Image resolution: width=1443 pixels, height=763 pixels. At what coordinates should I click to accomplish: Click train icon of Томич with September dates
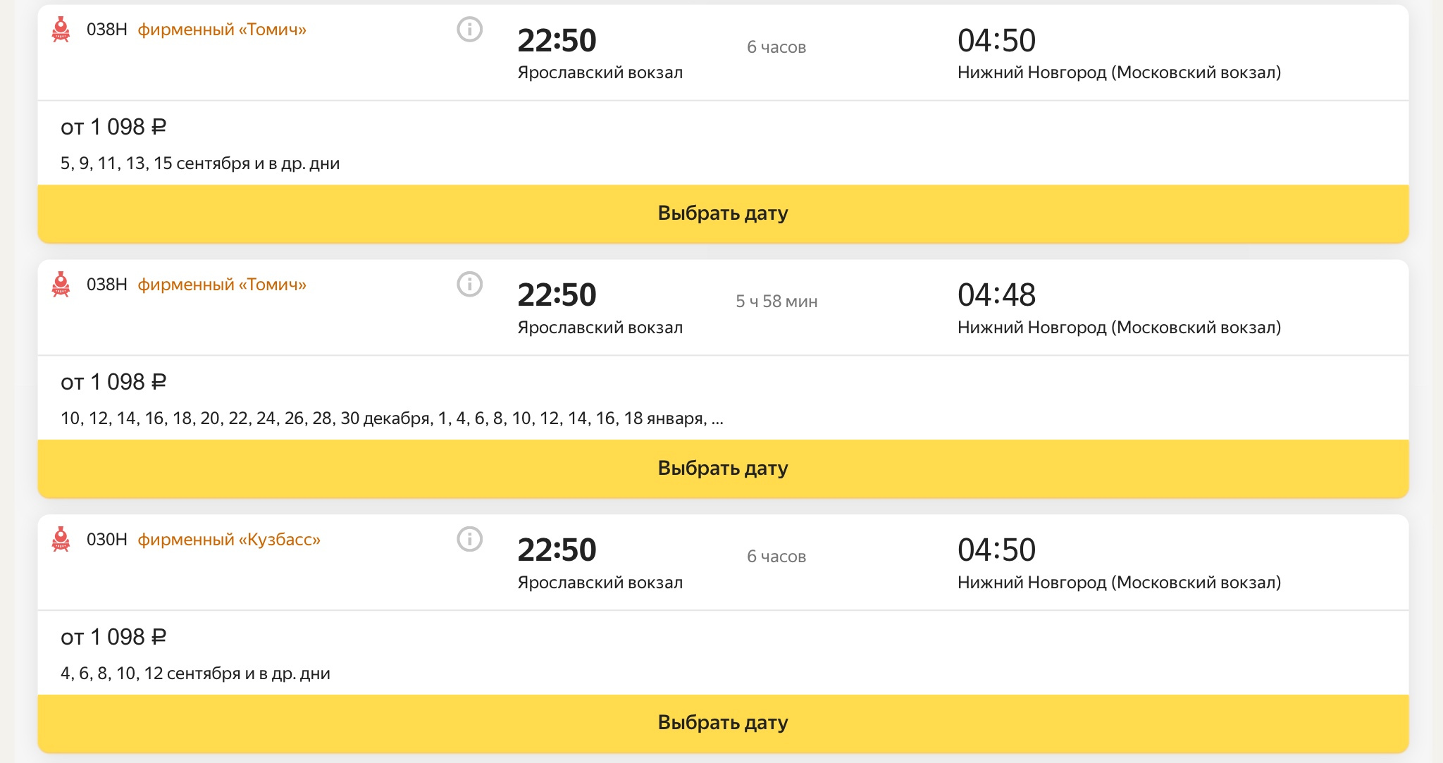click(x=61, y=30)
